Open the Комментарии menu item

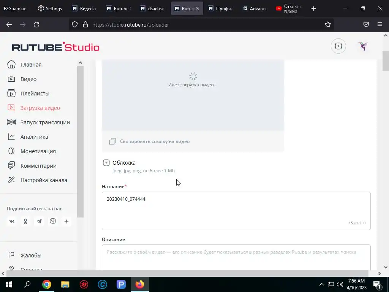coord(38,166)
